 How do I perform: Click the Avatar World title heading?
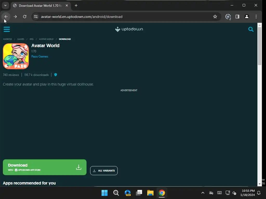(x=45, y=46)
